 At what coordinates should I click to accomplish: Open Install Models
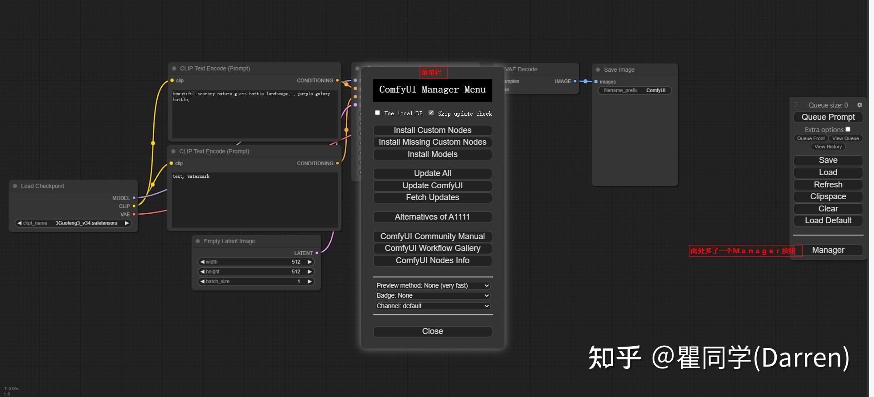433,154
